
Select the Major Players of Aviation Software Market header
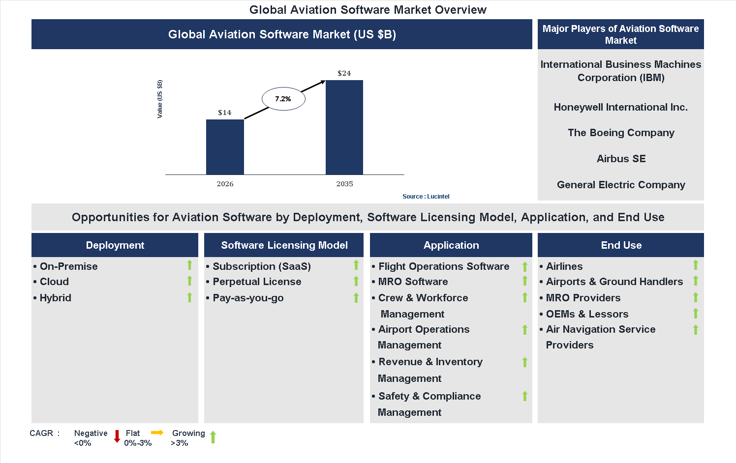(621, 34)
